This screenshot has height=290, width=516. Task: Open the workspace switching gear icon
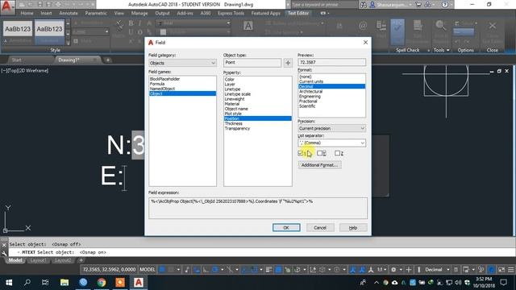click(393, 270)
